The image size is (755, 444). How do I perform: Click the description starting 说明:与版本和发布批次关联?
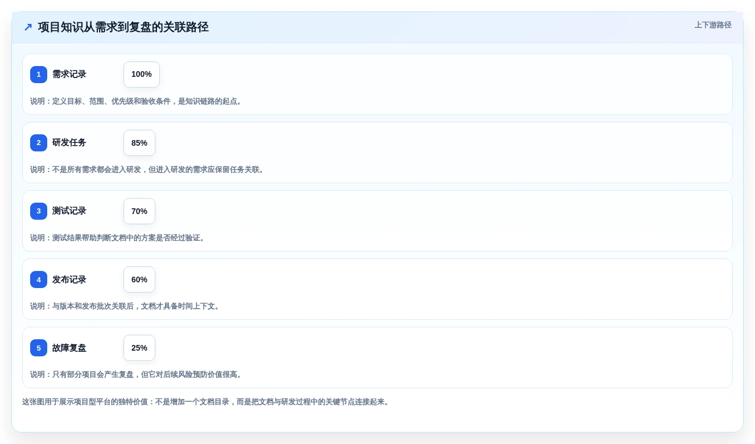tap(126, 306)
